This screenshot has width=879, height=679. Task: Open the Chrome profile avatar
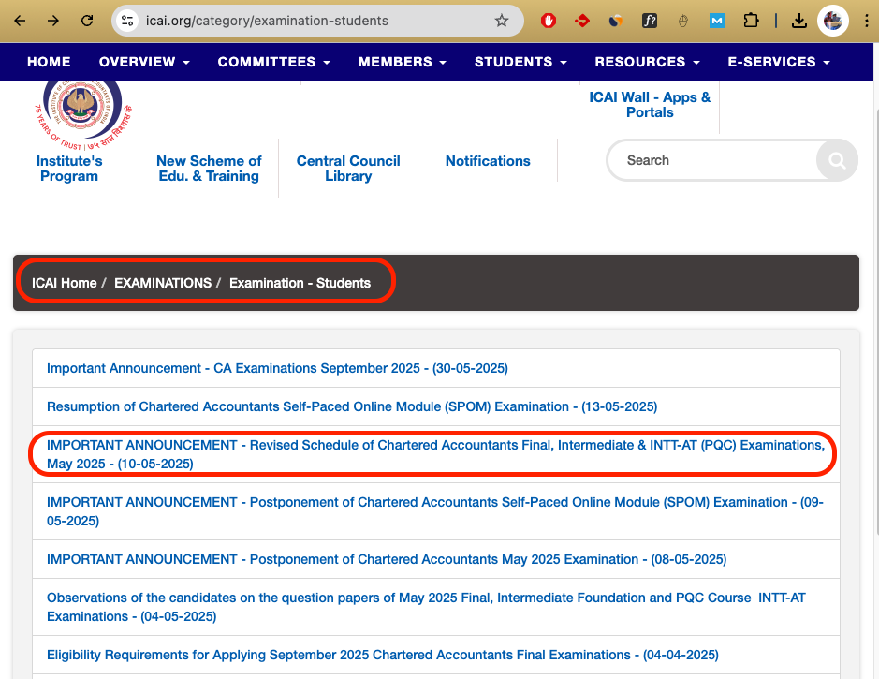[x=833, y=22]
